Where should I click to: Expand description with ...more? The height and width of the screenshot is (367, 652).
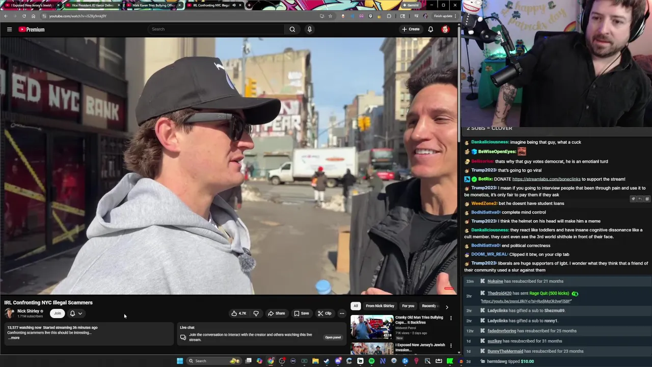coord(14,338)
